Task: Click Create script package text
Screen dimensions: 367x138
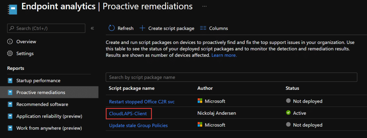Action: pyautogui.click(x=171, y=28)
